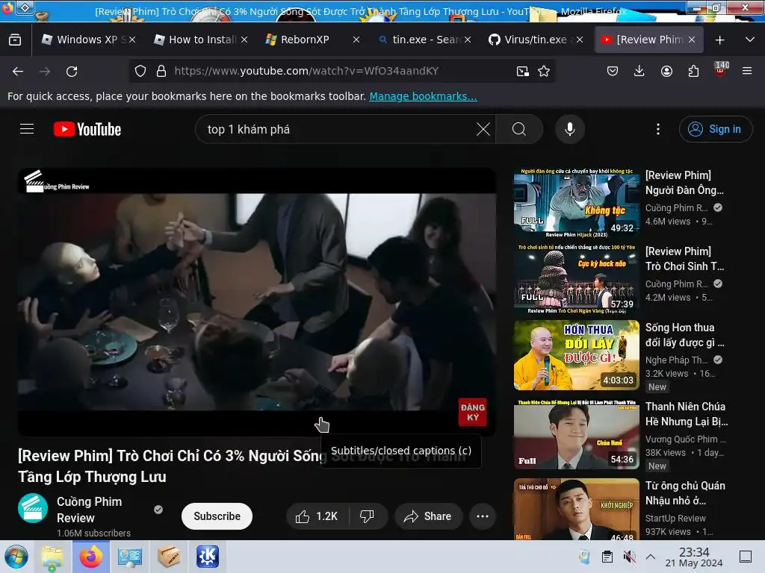Open extensions puzzle icon
Screen dimensions: 765x573
pos(693,71)
